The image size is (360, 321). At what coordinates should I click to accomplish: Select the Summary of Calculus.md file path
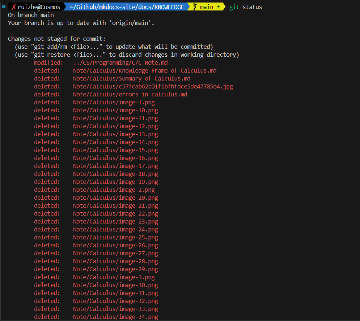click(x=132, y=79)
